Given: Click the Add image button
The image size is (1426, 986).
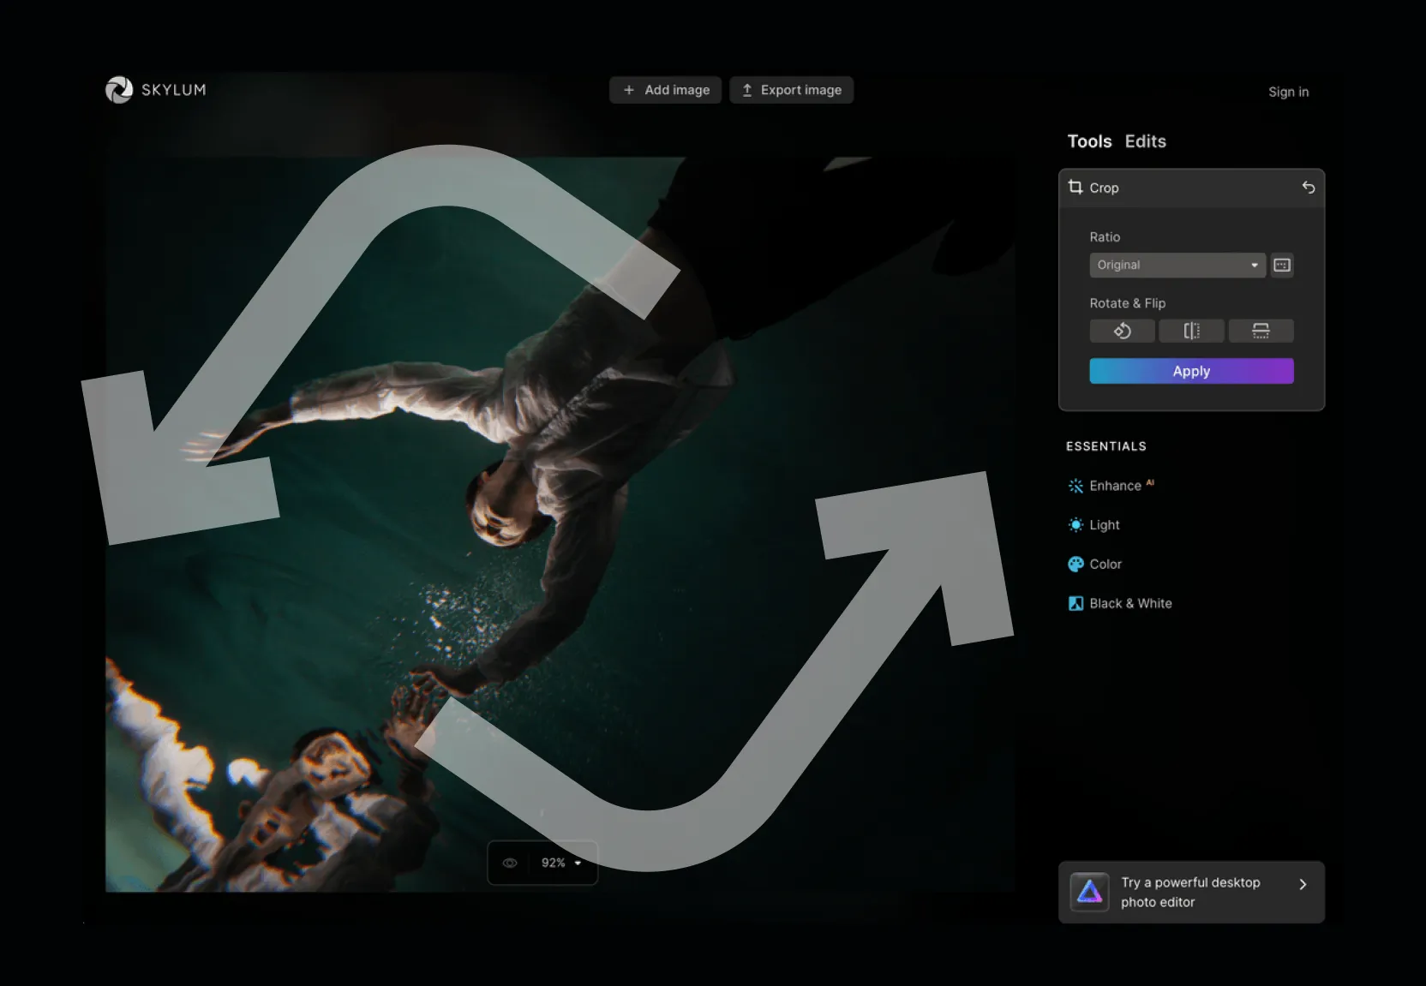Looking at the screenshot, I should coord(665,90).
